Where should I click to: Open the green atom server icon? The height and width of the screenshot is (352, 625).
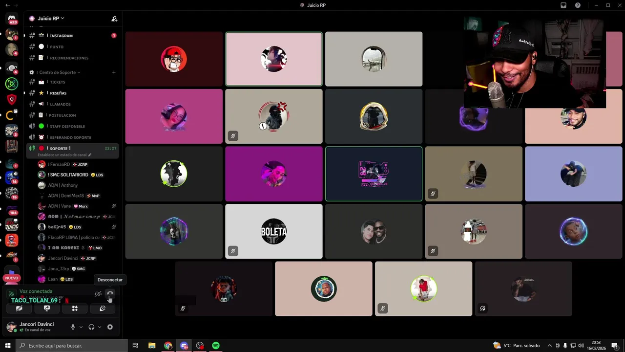click(12, 84)
